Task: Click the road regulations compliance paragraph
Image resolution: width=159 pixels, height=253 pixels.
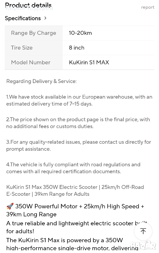Action: point(73,168)
